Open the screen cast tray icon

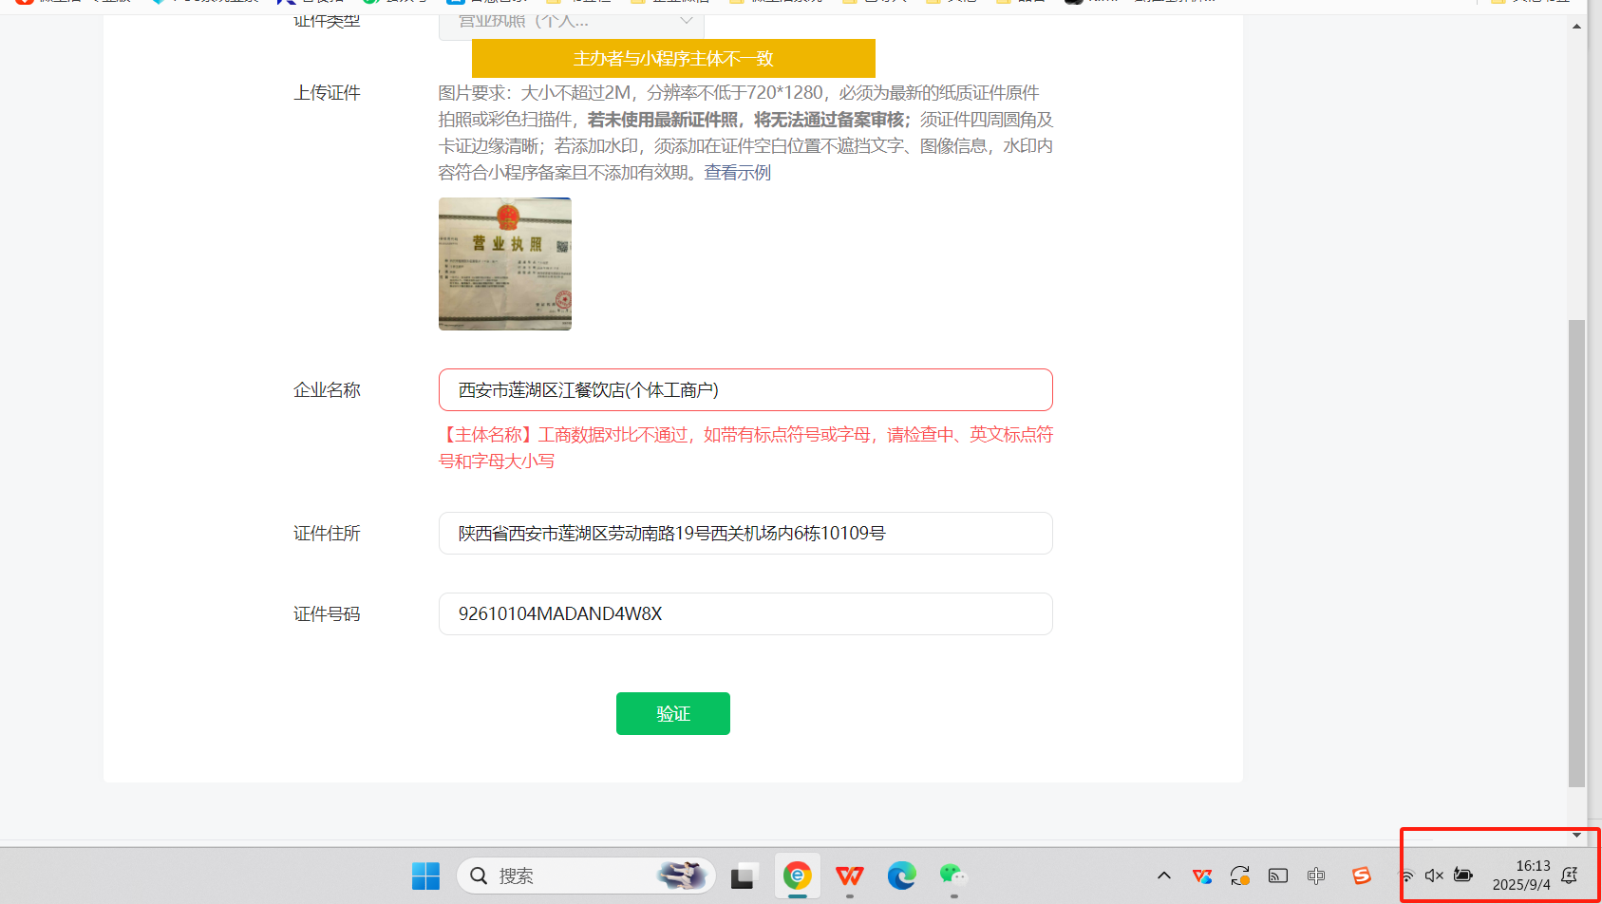tap(1278, 876)
